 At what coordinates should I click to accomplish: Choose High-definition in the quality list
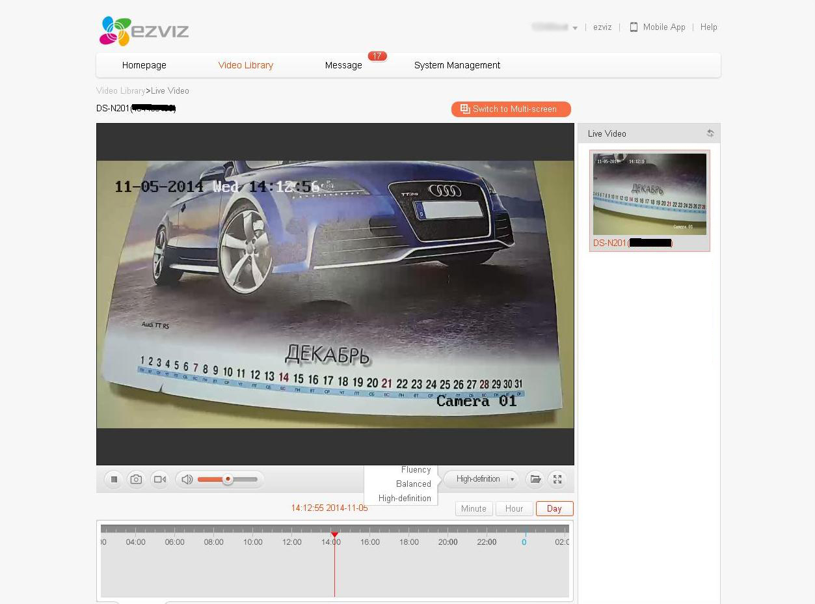405,499
